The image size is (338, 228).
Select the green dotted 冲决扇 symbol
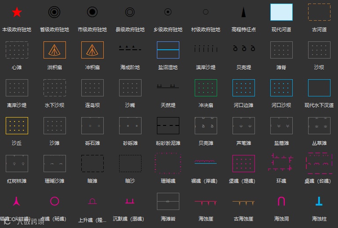(x=206, y=88)
